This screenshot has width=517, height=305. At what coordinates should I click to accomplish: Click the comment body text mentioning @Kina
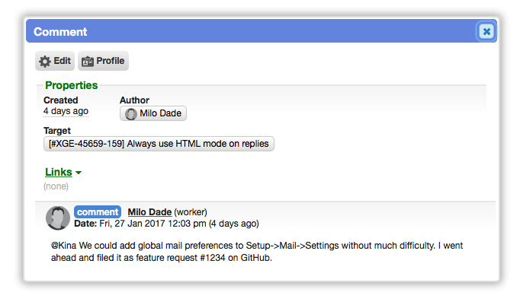[x=257, y=252]
